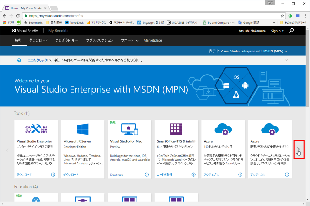Show hidden bookmarks overflow chevron

[274, 22]
